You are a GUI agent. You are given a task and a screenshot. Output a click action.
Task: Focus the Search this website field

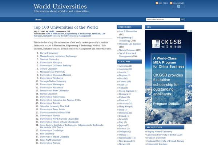pos(163,20)
